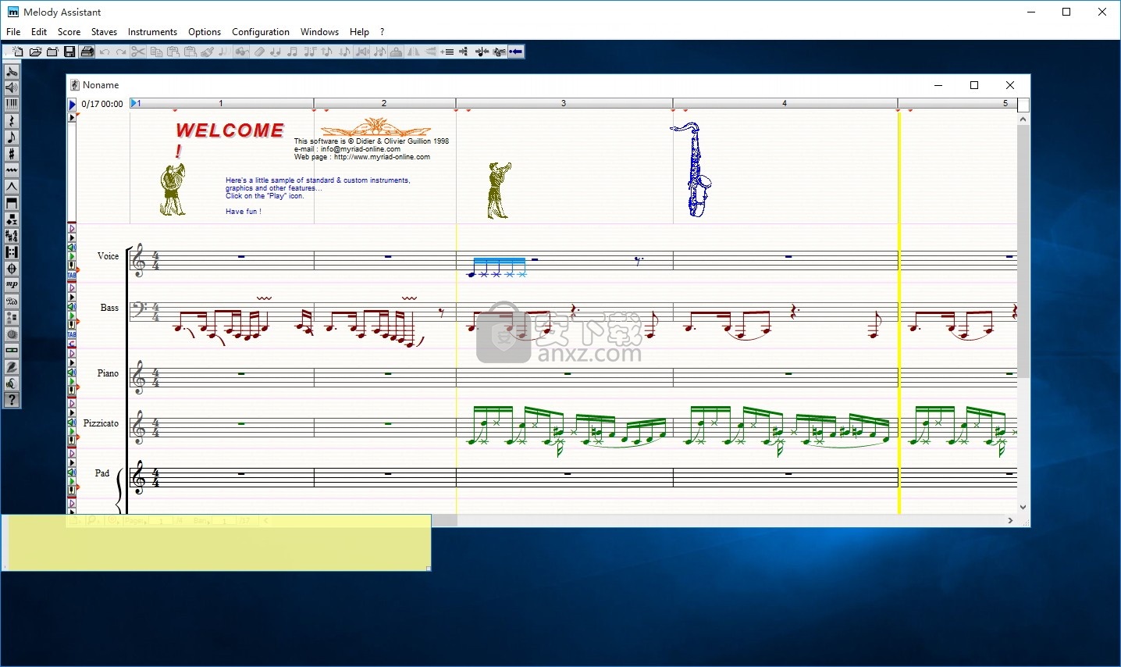Click black triangle beside Bass staff
1121x667 pixels.
click(72, 297)
